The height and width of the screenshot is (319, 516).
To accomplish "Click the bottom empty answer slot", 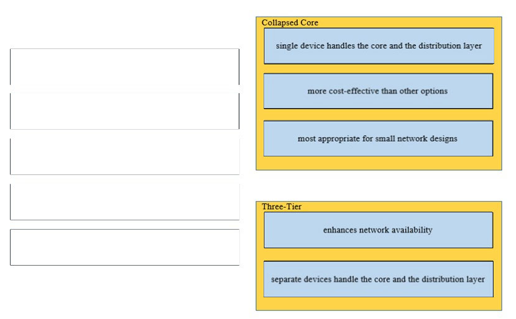I will click(124, 247).
